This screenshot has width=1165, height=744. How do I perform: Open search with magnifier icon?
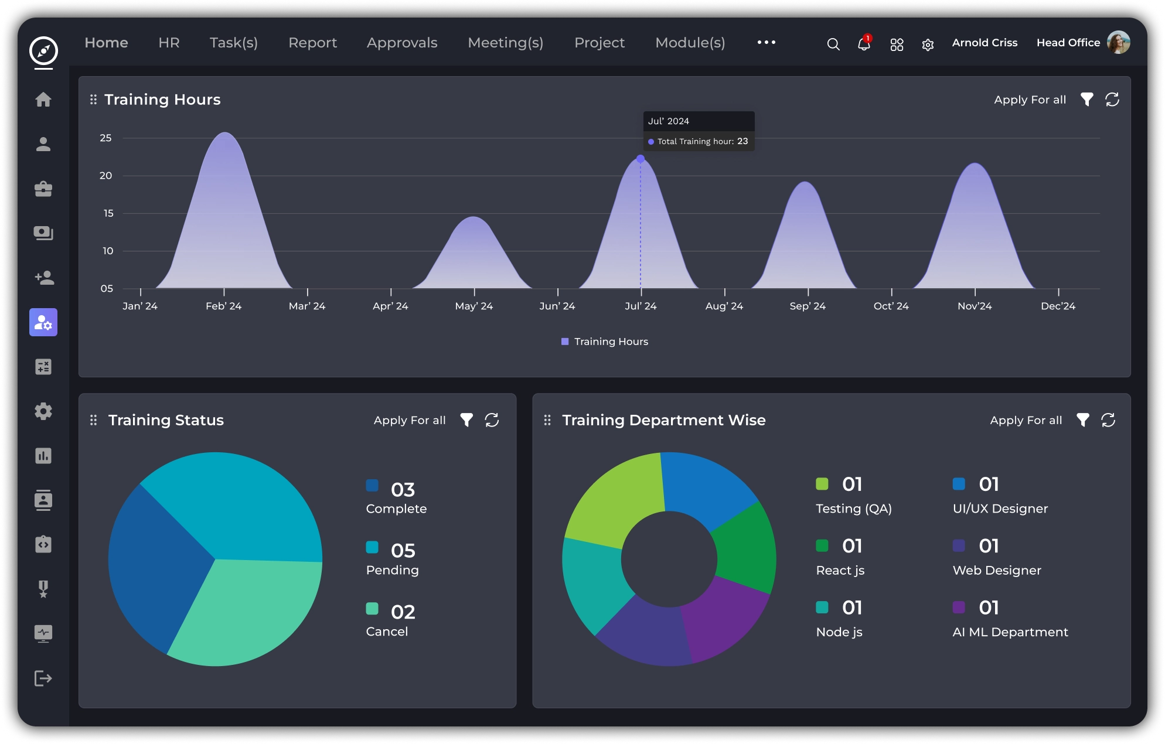coord(833,45)
